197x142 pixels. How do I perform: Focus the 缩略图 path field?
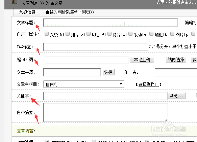pyautogui.click(x=86, y=60)
